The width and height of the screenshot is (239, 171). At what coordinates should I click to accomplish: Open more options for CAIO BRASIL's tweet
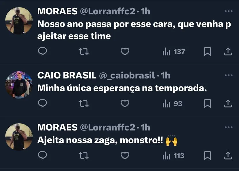(228, 76)
